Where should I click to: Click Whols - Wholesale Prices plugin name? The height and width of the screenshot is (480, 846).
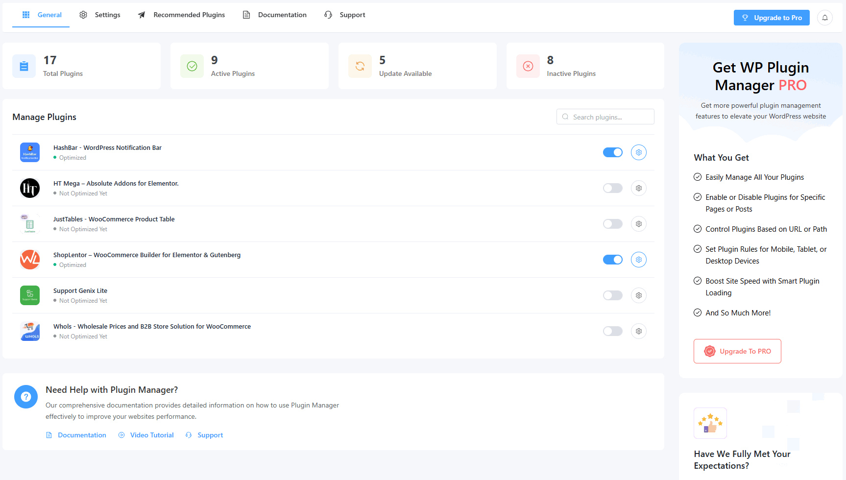tap(152, 326)
